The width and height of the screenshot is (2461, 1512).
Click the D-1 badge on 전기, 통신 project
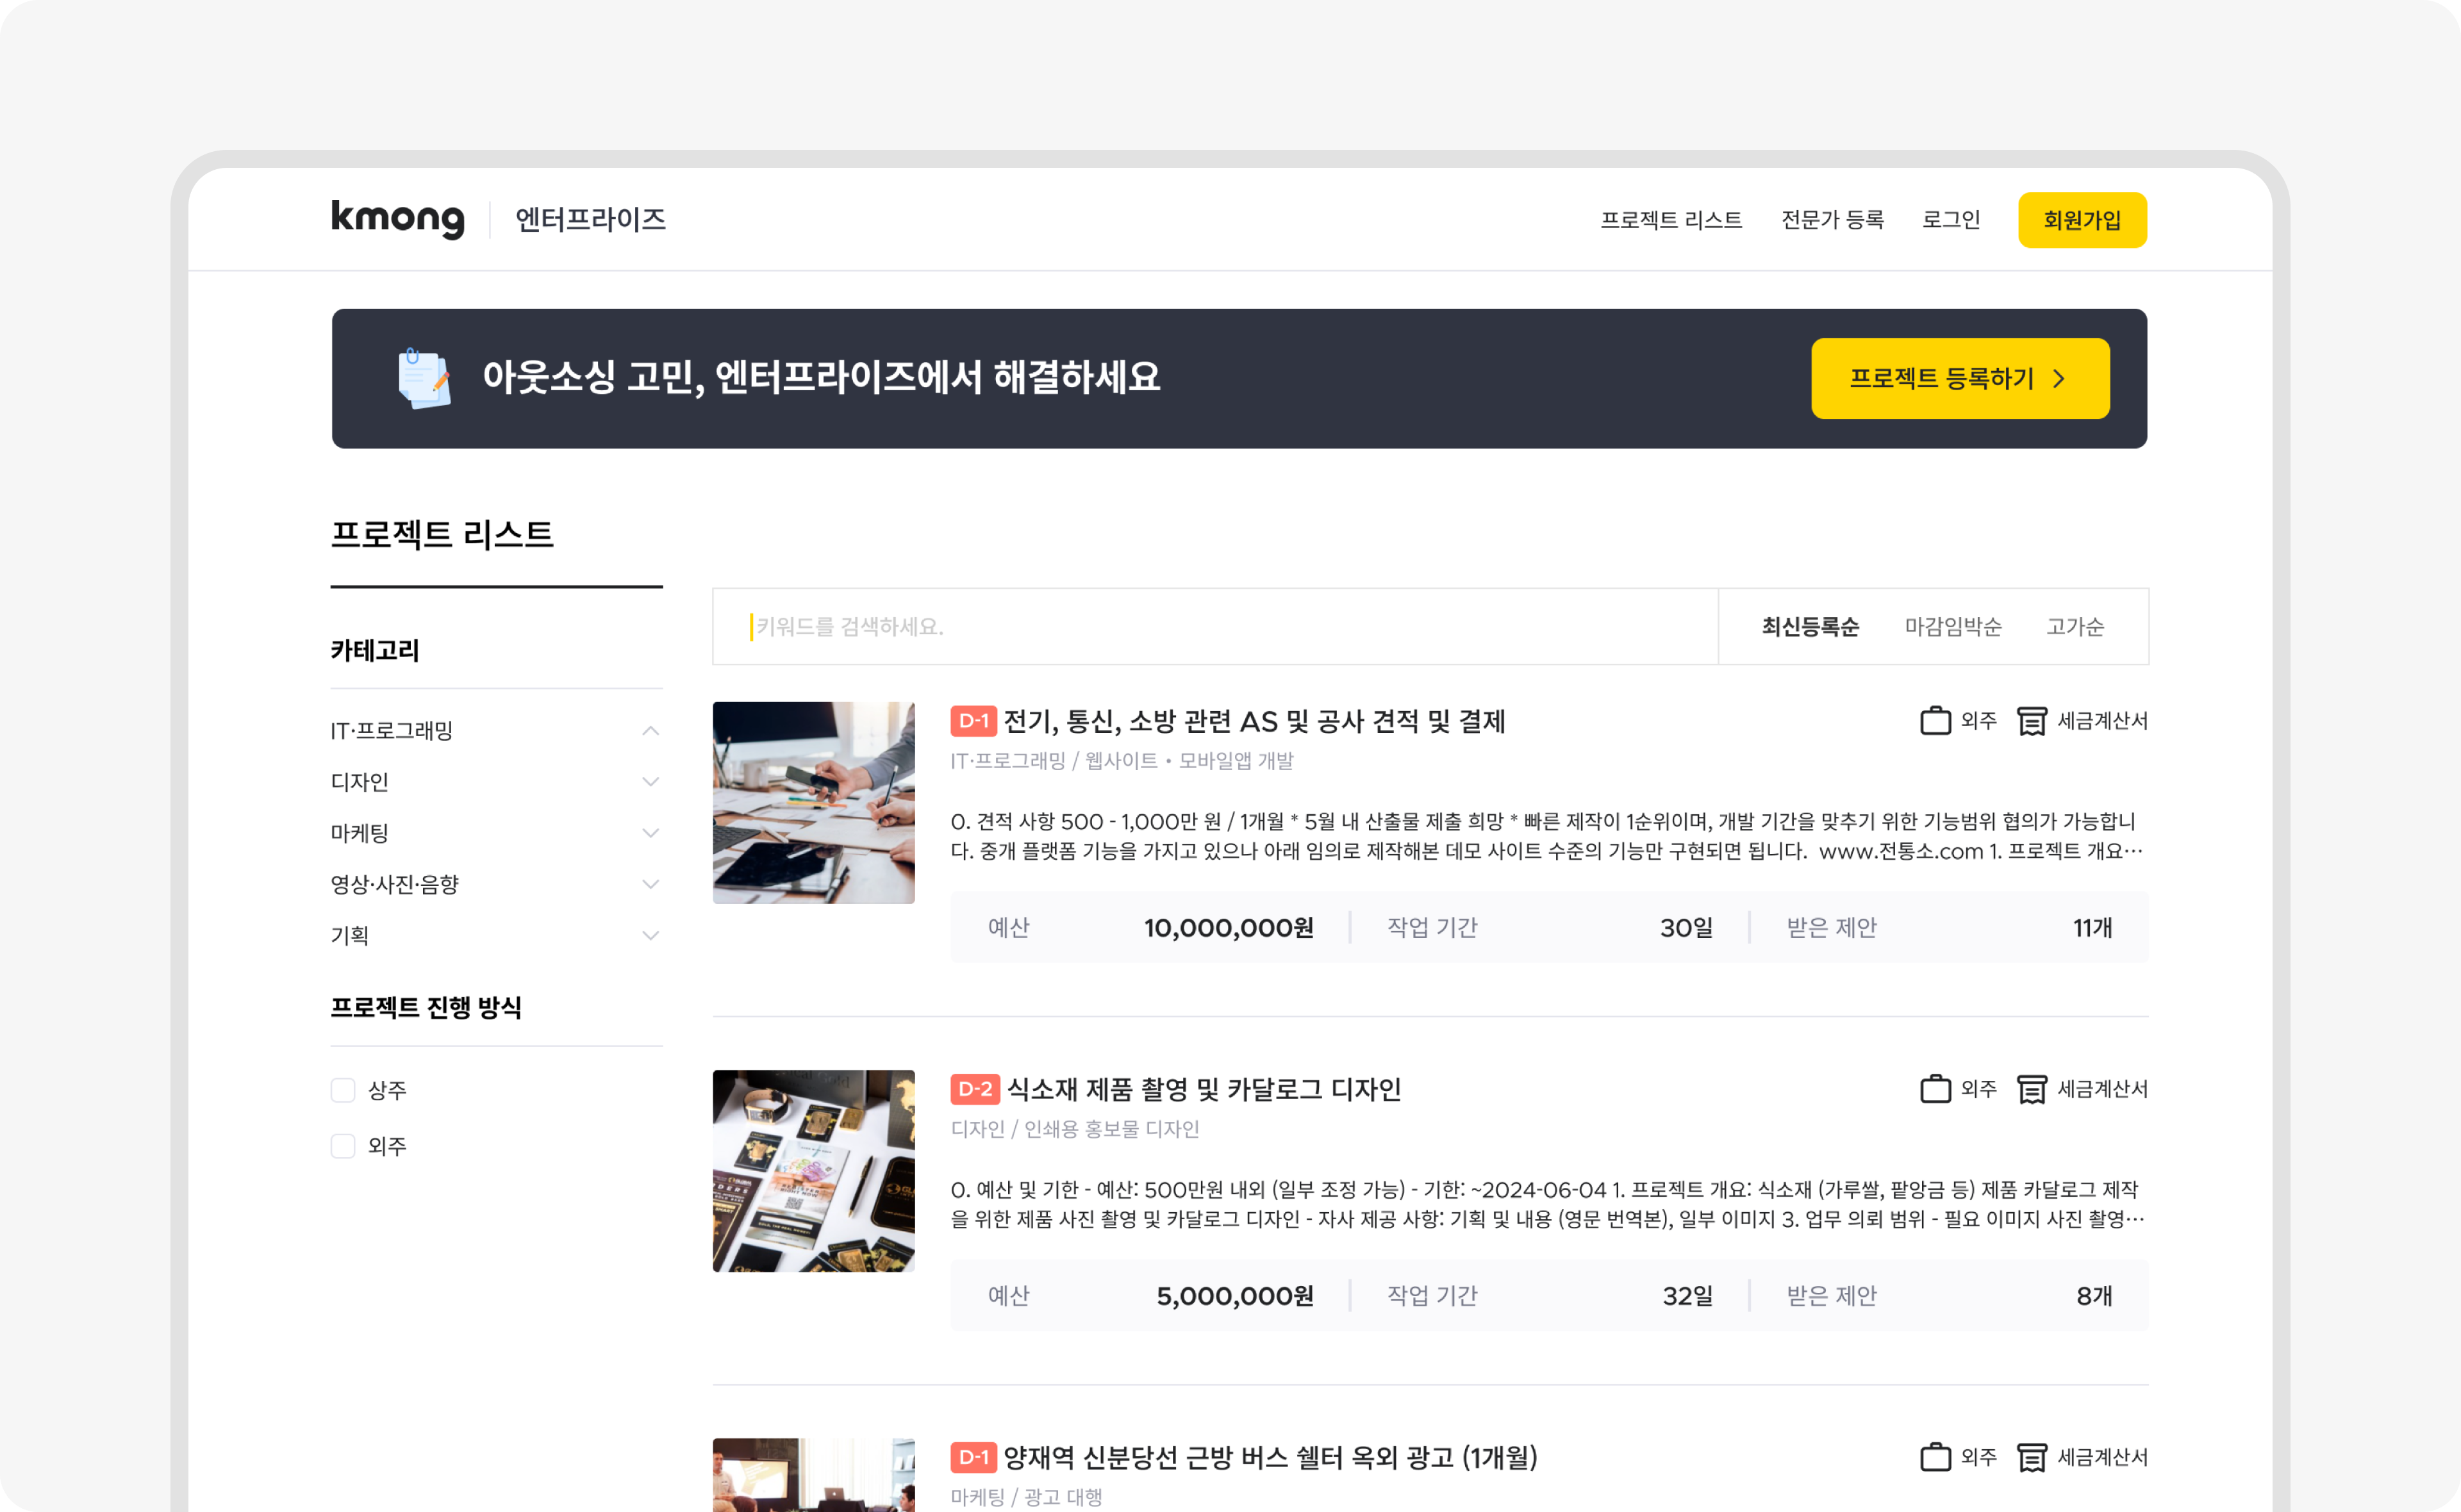(x=973, y=721)
